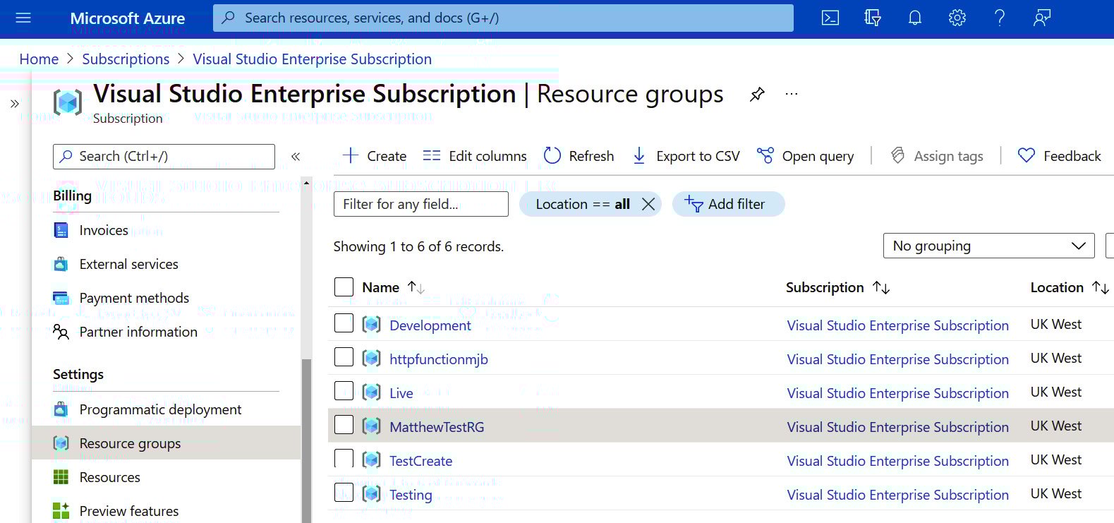Viewport: 1114px width, 523px height.
Task: Open portal settings gear
Action: tap(957, 18)
